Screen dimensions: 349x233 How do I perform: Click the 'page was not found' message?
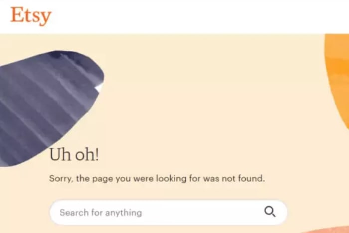pos(157,179)
